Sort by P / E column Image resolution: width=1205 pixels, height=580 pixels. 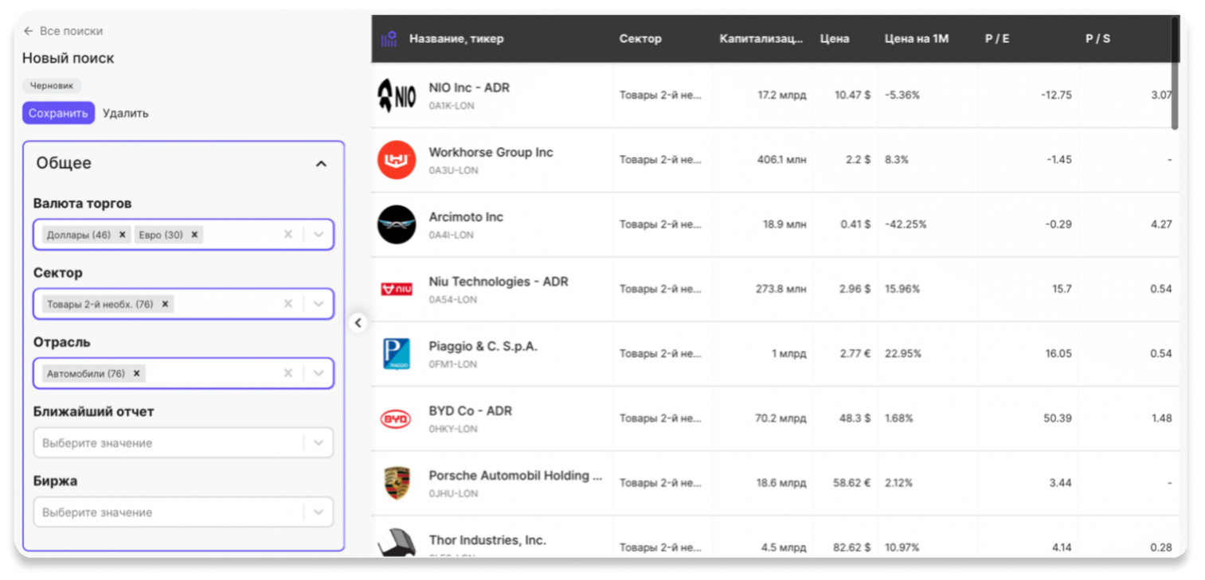997,38
